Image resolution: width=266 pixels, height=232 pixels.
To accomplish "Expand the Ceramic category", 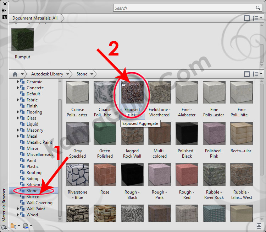I will tap(18, 82).
